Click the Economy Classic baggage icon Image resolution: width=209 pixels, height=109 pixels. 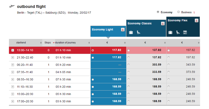click(x=131, y=32)
